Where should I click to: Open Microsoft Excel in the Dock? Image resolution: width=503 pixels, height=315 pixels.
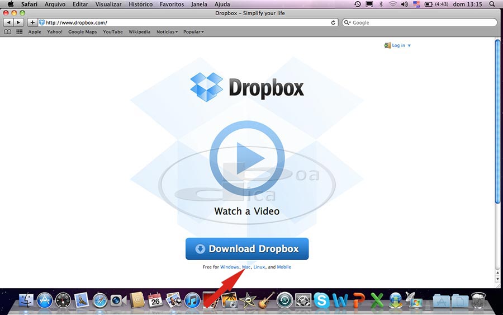point(377,301)
